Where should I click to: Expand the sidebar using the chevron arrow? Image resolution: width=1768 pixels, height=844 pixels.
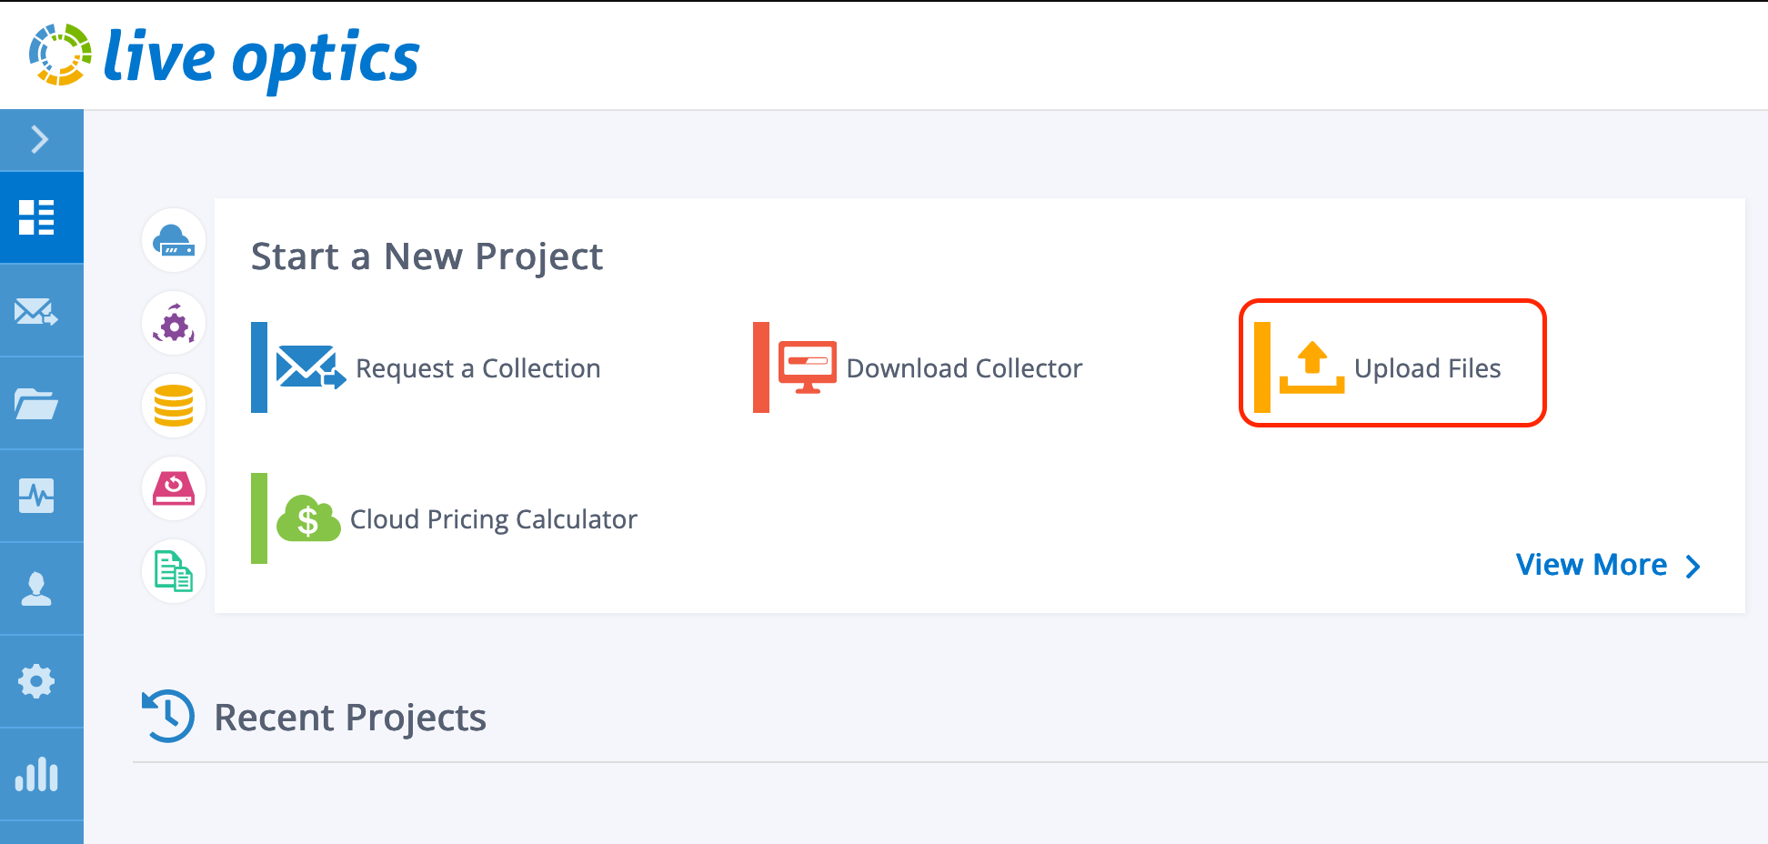41,139
